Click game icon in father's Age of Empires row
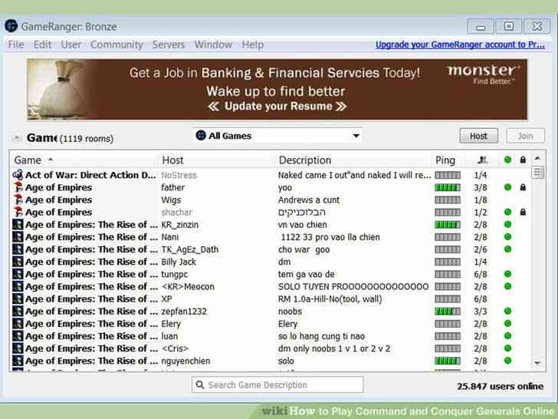 tap(18, 187)
